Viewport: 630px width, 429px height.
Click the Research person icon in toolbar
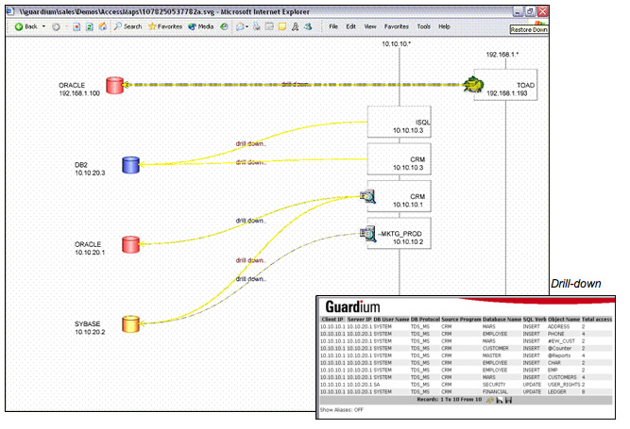click(296, 26)
